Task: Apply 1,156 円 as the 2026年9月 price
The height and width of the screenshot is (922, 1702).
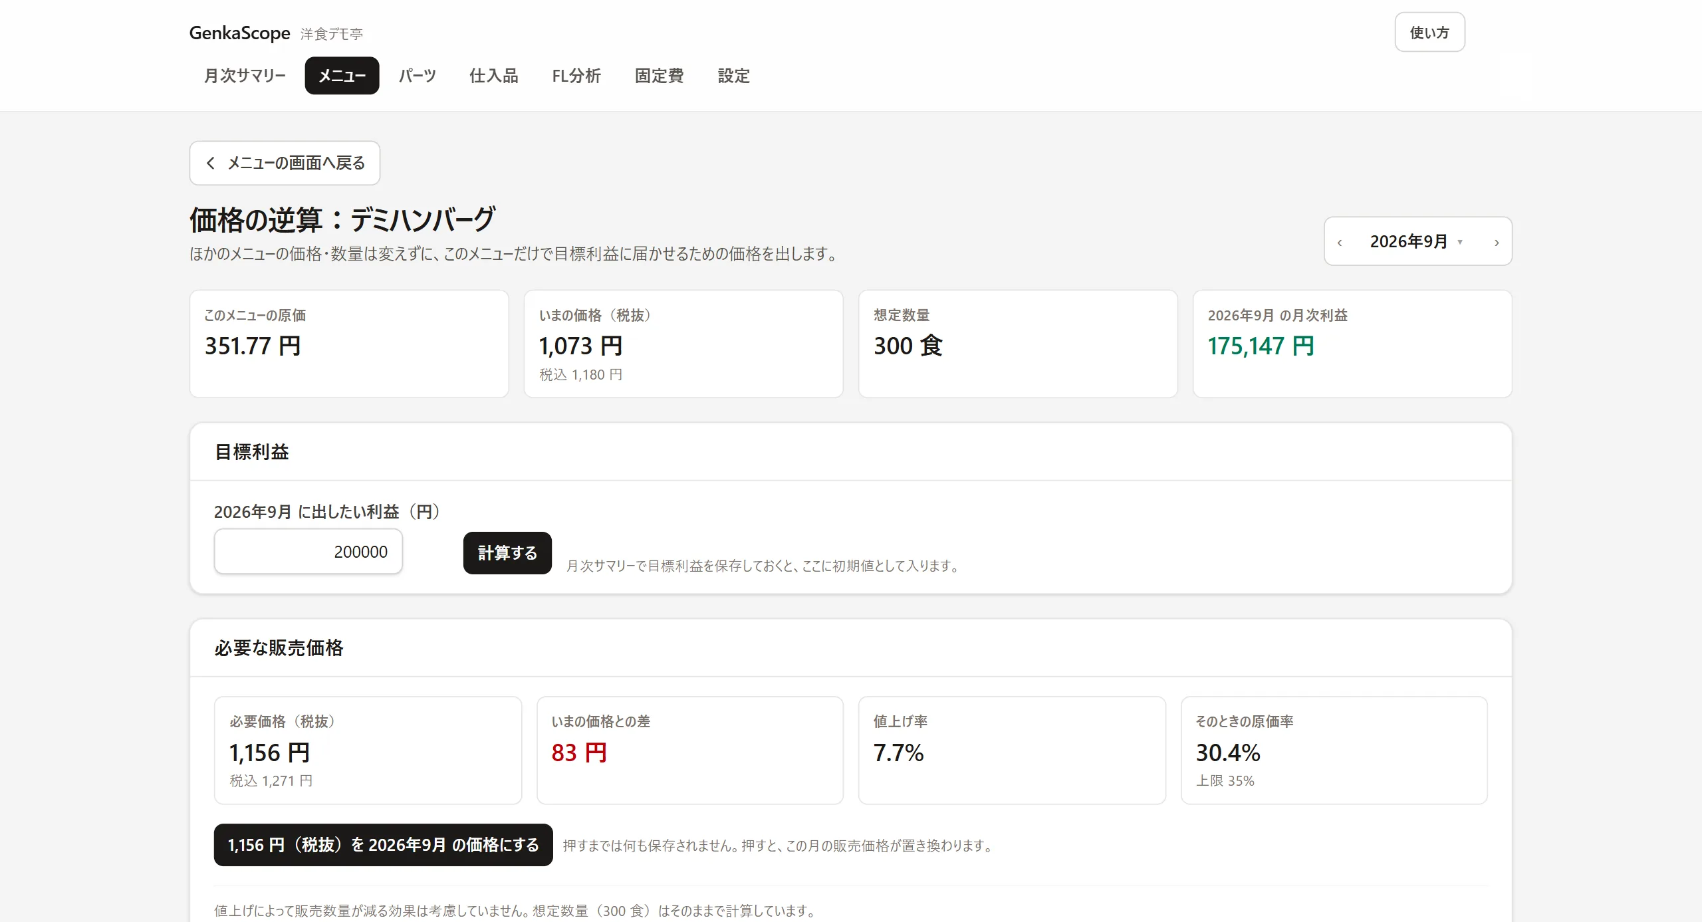Action: (383, 844)
